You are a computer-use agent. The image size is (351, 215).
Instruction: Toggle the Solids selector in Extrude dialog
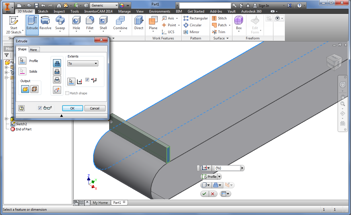22,71
